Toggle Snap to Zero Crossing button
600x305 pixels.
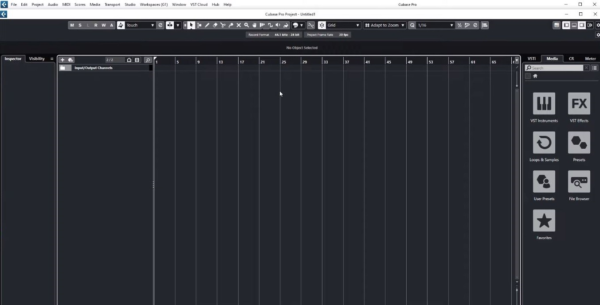click(x=311, y=25)
